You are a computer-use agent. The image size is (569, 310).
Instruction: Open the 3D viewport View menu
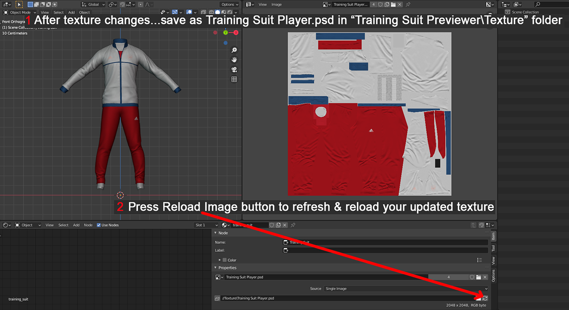tap(44, 12)
